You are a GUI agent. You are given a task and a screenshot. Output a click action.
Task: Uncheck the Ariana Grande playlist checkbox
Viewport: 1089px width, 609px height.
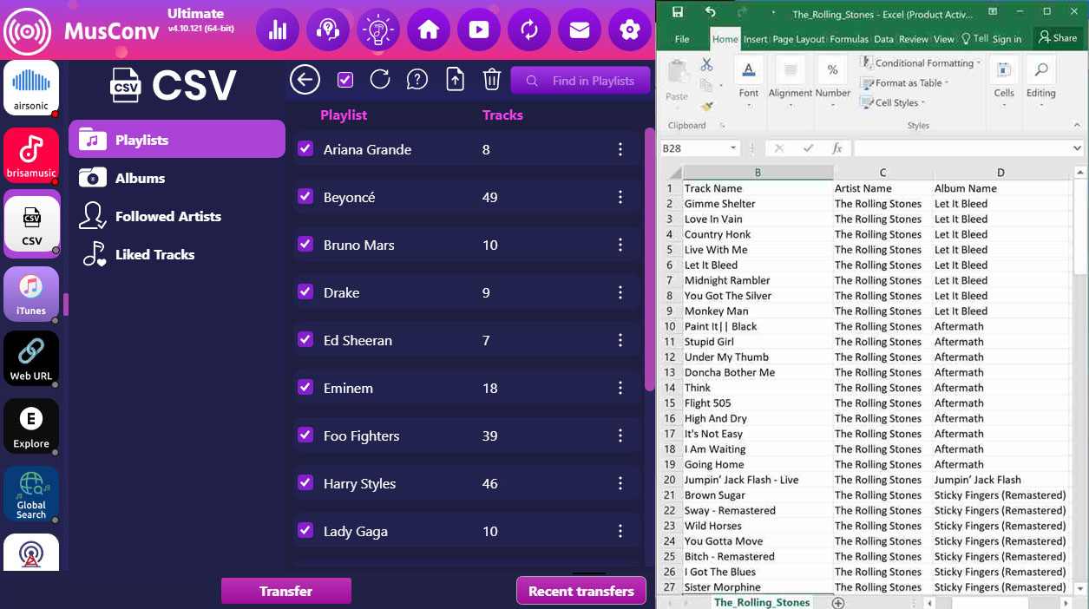click(x=305, y=148)
